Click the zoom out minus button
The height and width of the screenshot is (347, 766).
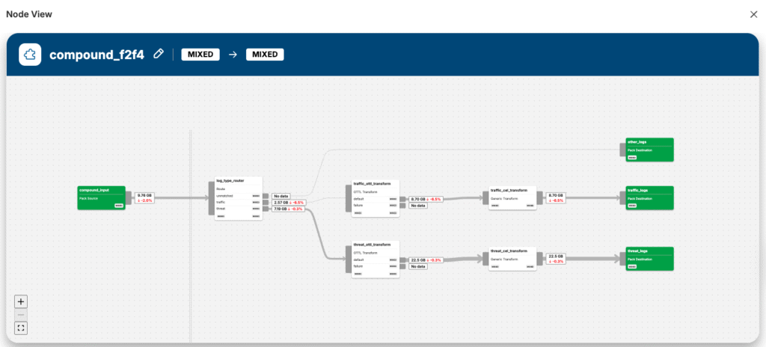21,315
